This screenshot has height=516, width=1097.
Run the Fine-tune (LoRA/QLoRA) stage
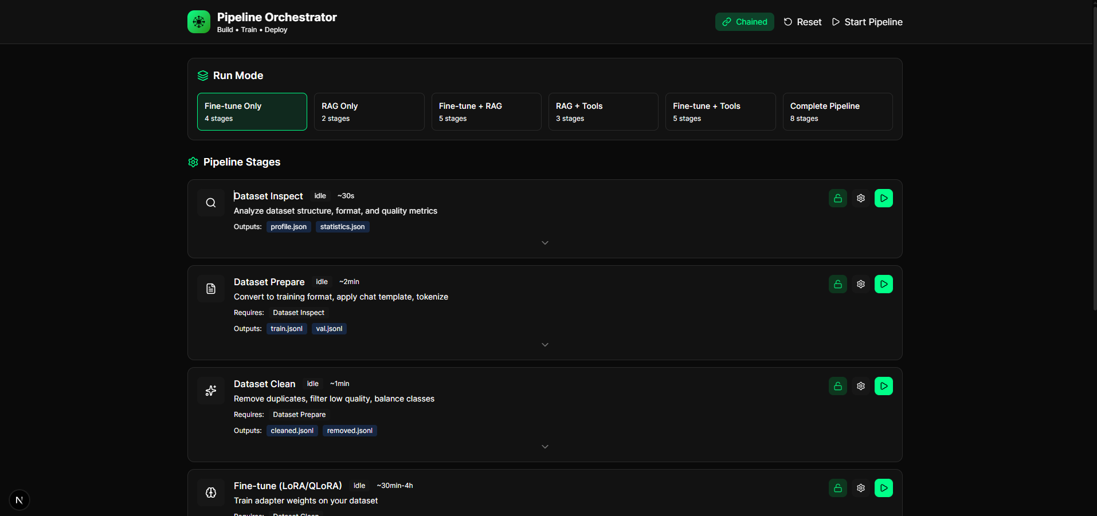[883, 488]
